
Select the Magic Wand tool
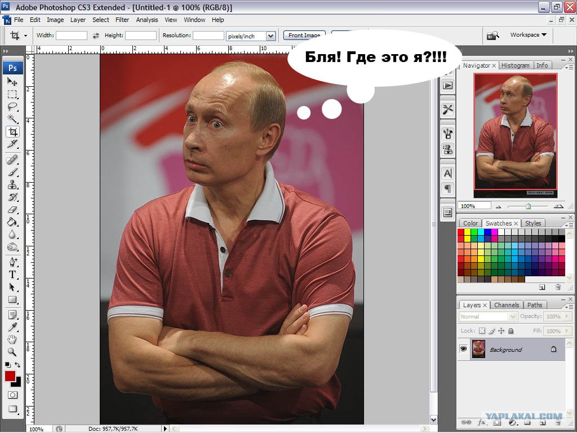tap(12, 119)
